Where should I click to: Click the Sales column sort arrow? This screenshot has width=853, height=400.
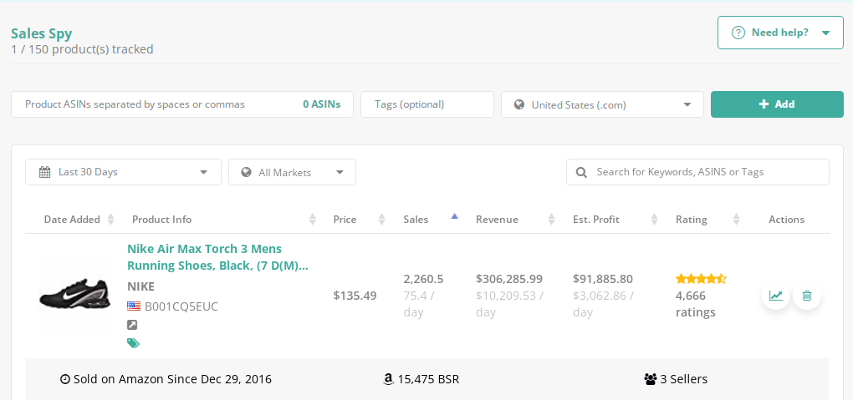454,217
